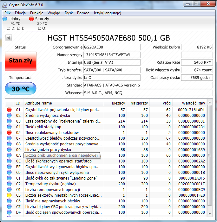Click the Wartość Raw column header
Image resolution: width=217 pixels, height=222 pixels.
tap(189, 103)
